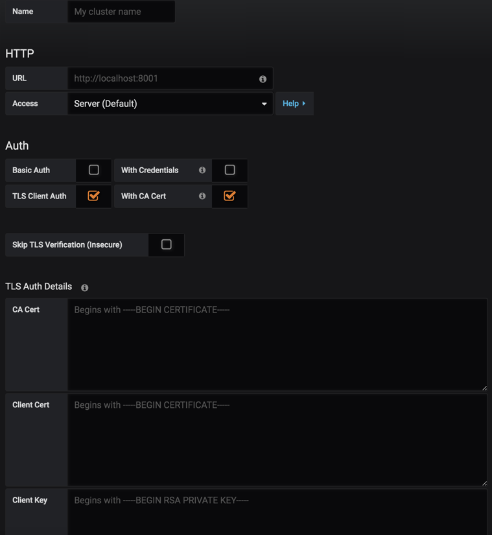Click inside the CA Cert text area
Image resolution: width=492 pixels, height=535 pixels.
click(277, 344)
